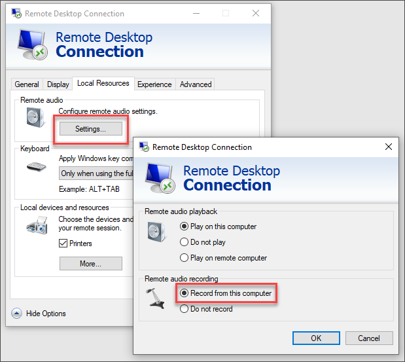Collapse options with Hide Options arrow
This screenshot has height=362, width=405.
16,314
